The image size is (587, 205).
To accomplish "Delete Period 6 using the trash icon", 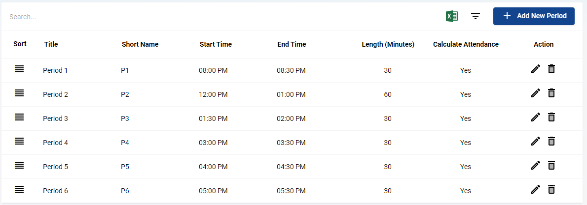I will point(551,189).
